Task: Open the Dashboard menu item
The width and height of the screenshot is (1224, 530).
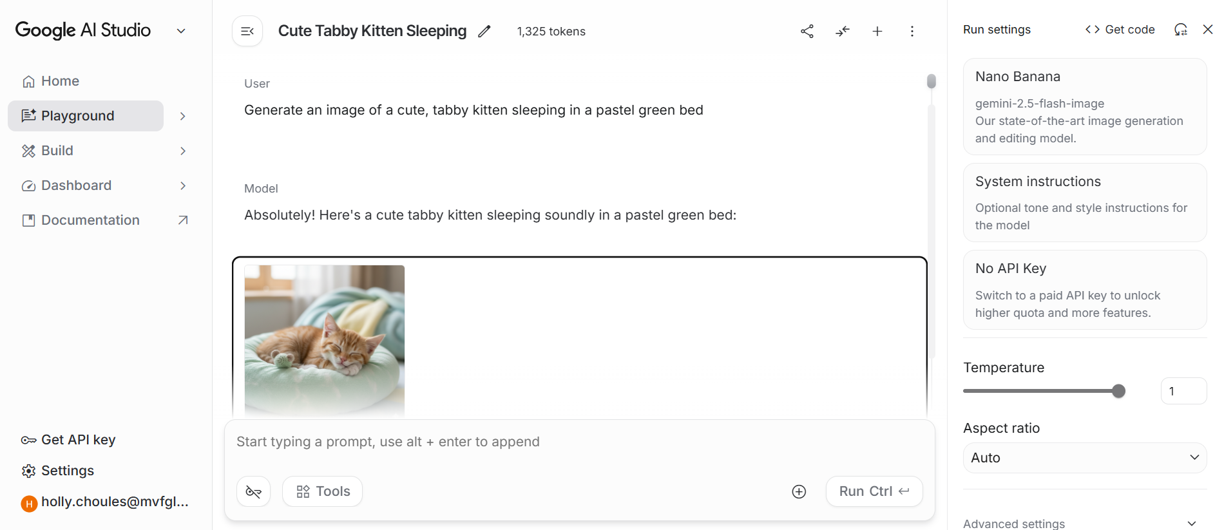Action: [x=75, y=185]
